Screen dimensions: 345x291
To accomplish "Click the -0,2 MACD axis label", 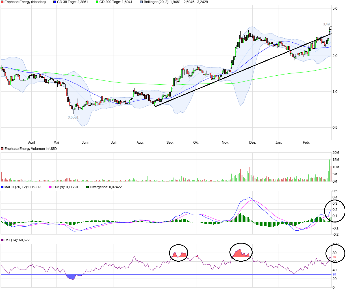I will tap(335, 235).
